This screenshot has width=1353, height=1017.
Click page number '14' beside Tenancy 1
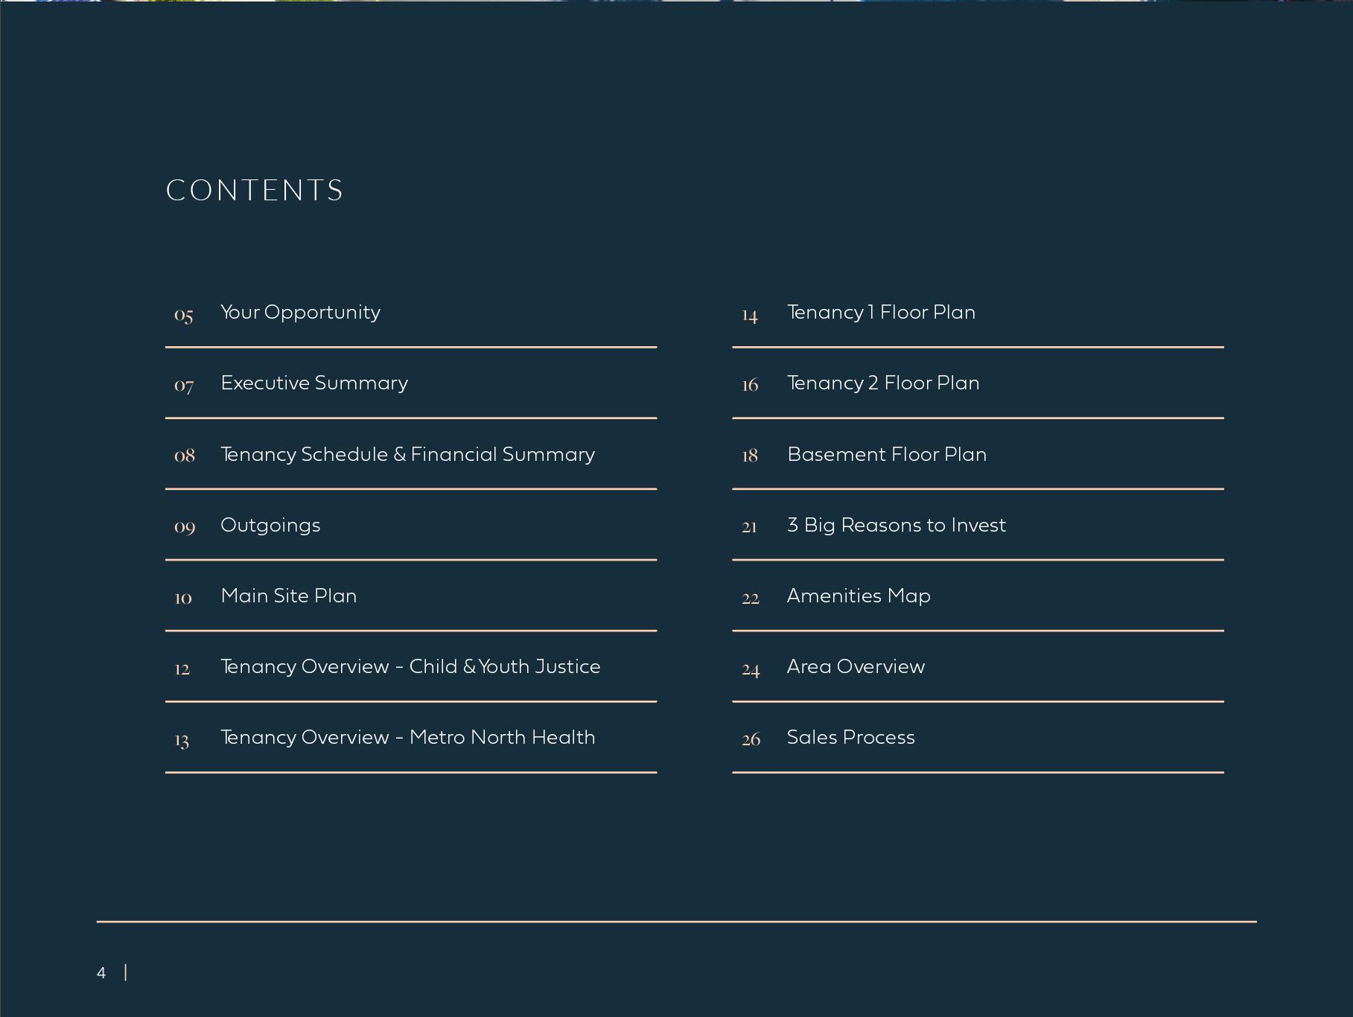750,316
